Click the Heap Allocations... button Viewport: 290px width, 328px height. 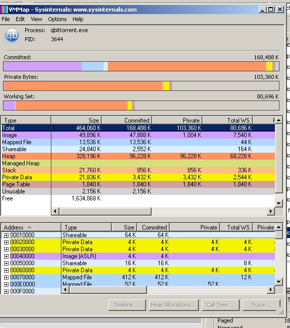point(174,305)
